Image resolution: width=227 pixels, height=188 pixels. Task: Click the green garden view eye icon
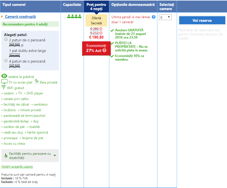4,76
